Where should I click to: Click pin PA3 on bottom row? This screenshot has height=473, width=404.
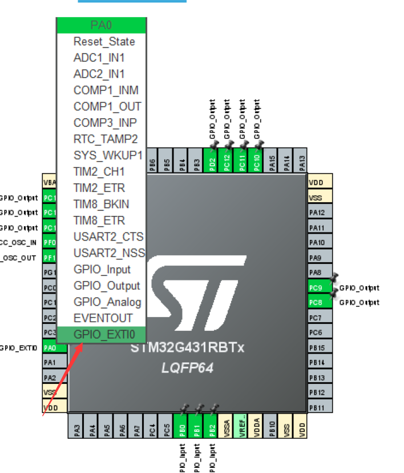pyautogui.click(x=75, y=426)
